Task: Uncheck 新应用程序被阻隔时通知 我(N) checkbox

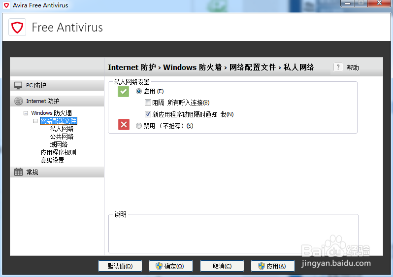Action: point(148,114)
